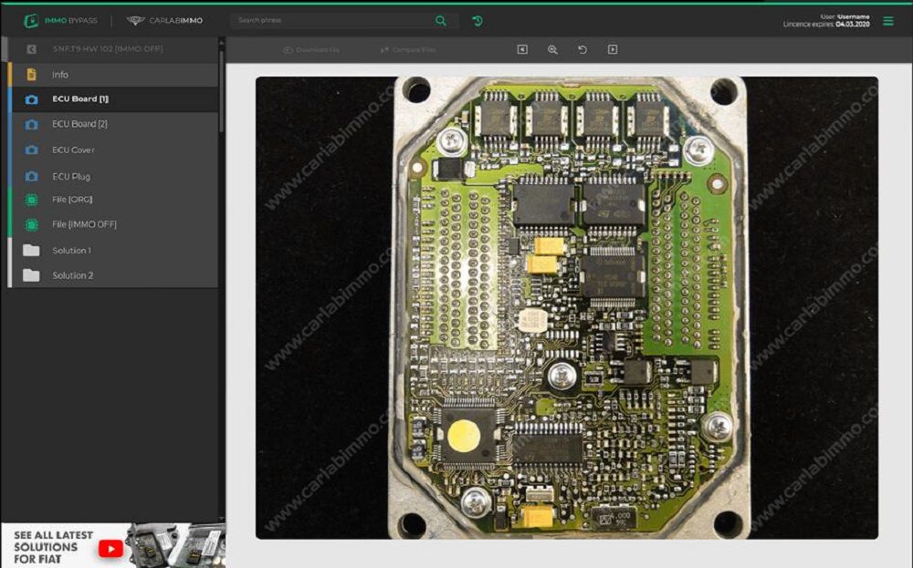Open the hamburger menu in the top right
The height and width of the screenshot is (568, 913).
point(887,19)
